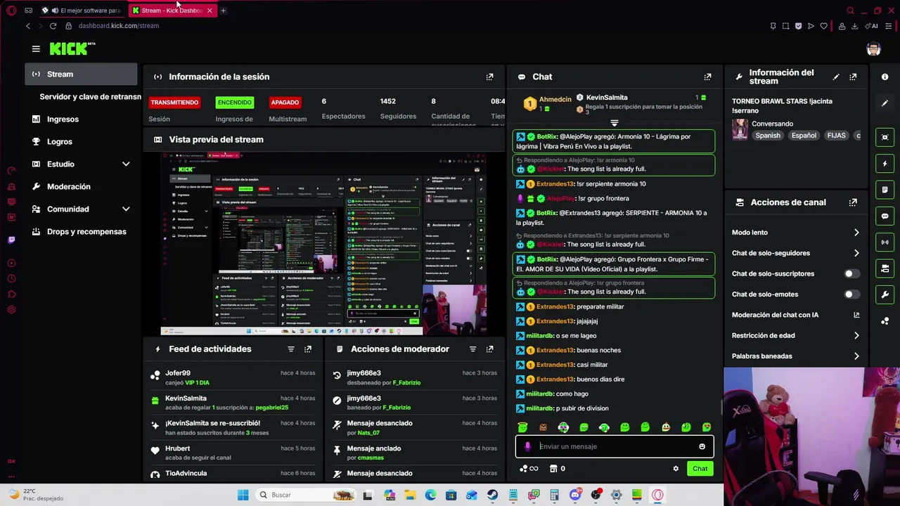900x506 pixels.
Task: Open the Steam icon in the taskbar
Action: (493, 495)
